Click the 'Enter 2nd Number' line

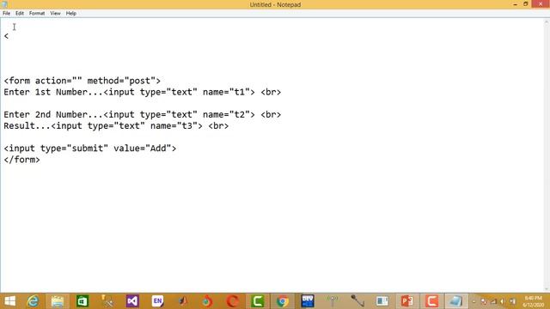click(x=143, y=114)
